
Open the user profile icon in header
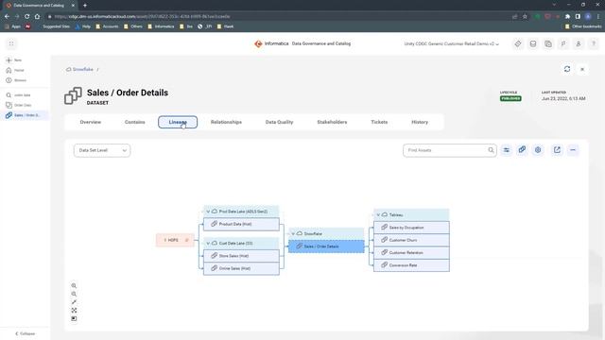click(x=579, y=44)
